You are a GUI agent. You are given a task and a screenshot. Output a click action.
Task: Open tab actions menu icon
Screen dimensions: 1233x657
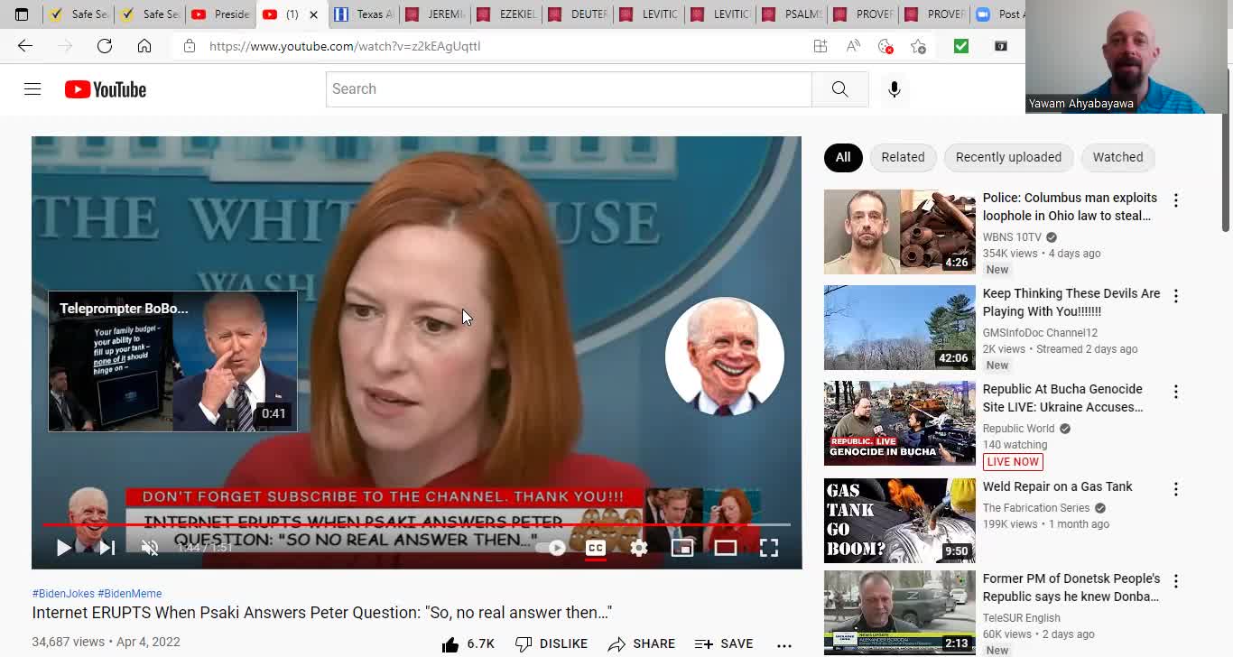pyautogui.click(x=22, y=14)
